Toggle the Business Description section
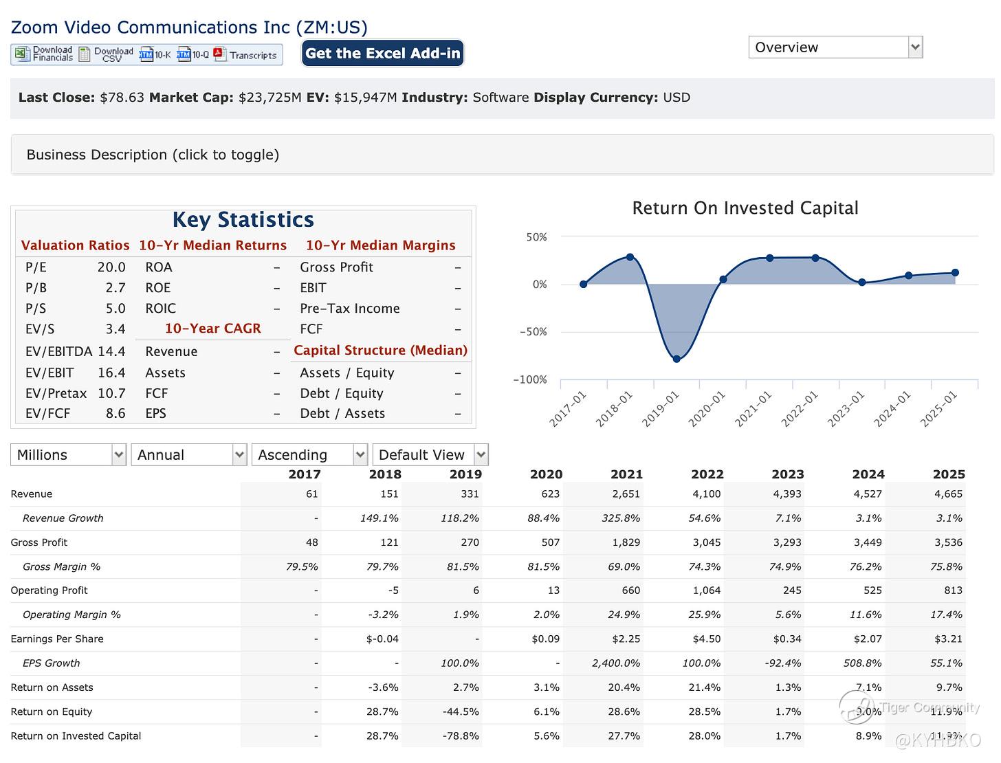 (x=153, y=155)
